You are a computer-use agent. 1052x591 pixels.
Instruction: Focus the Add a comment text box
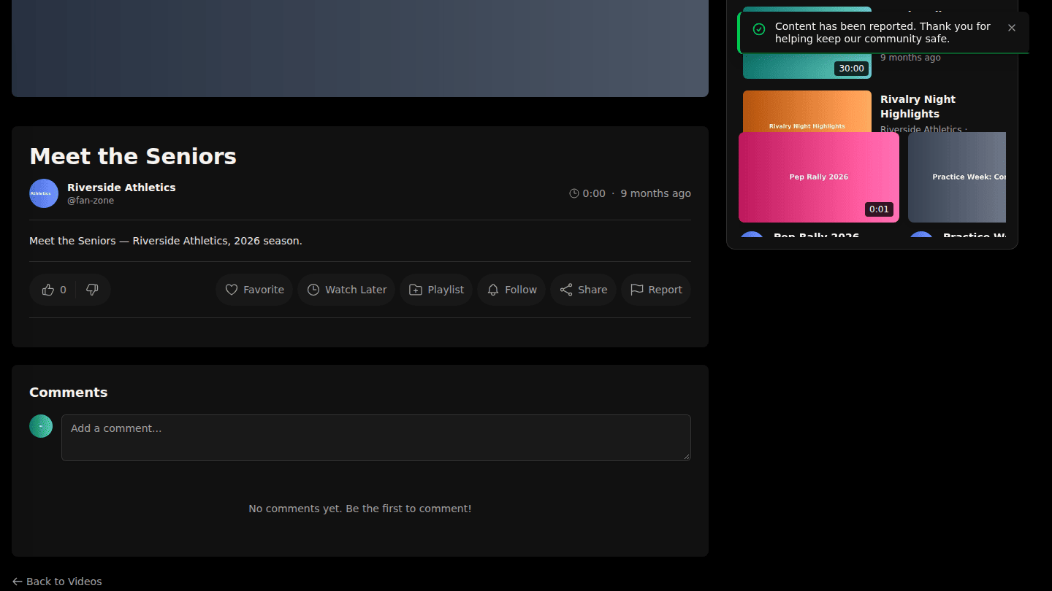(x=376, y=438)
